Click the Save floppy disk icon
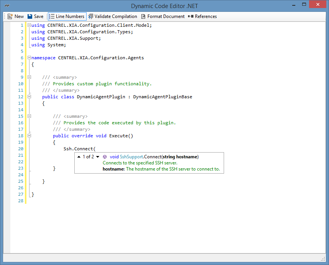The height and width of the screenshot is (265, 329). (30, 16)
